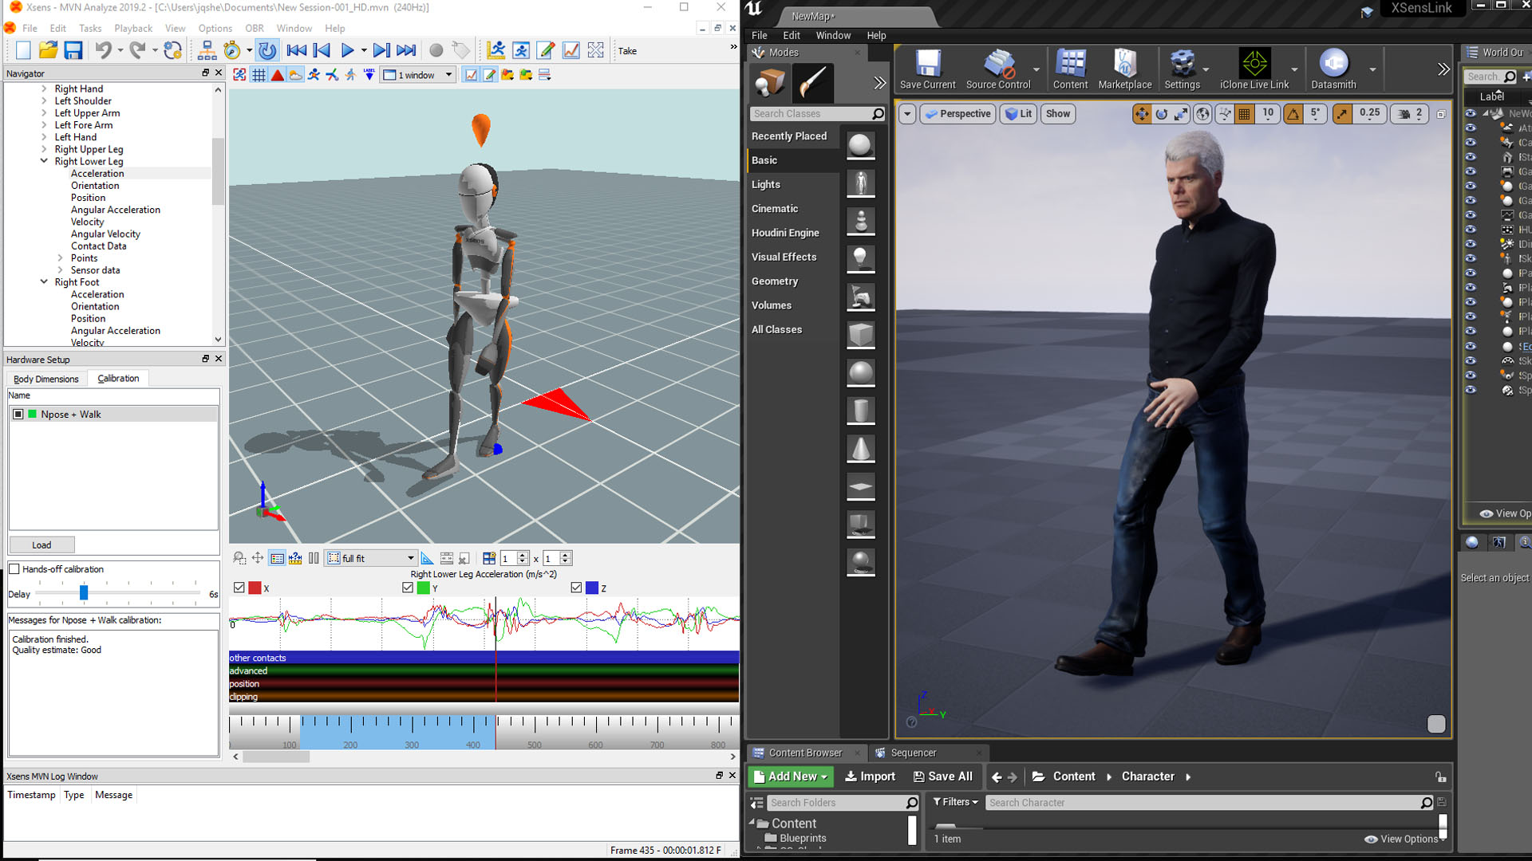Toggle the loop playback icon
This screenshot has width=1532, height=861.
point(267,51)
